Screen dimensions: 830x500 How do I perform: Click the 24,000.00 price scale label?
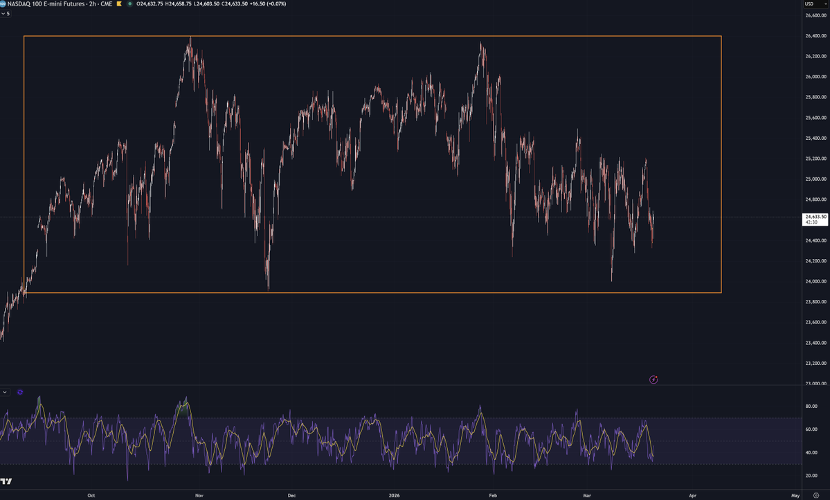[x=815, y=281]
